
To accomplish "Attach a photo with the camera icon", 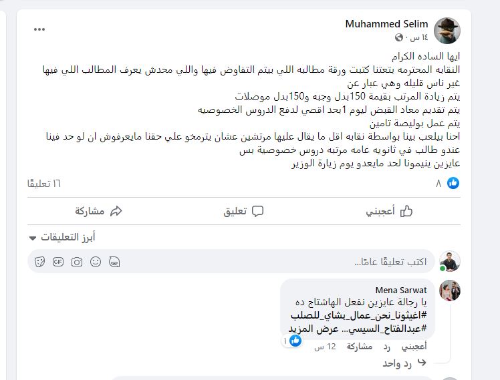I will [77, 262].
